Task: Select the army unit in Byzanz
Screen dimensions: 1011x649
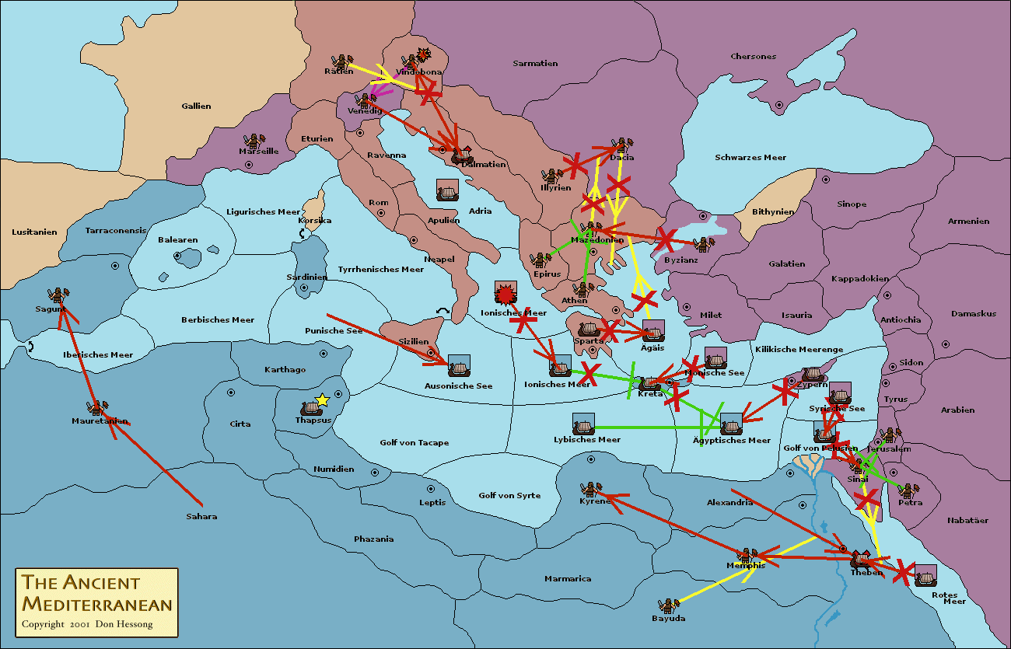Action: pyautogui.click(x=703, y=245)
